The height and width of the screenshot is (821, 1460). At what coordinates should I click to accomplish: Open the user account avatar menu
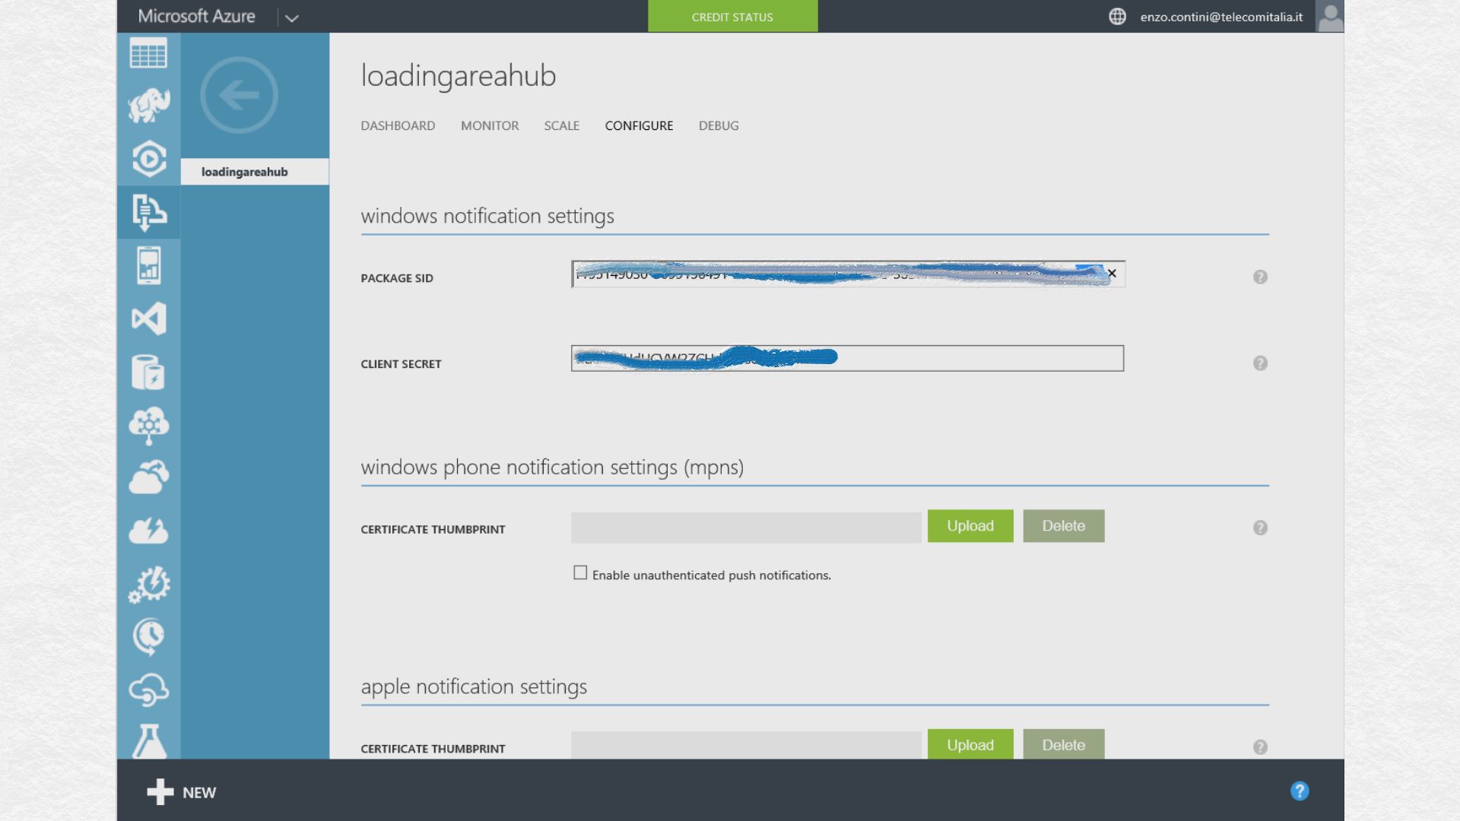(x=1329, y=17)
